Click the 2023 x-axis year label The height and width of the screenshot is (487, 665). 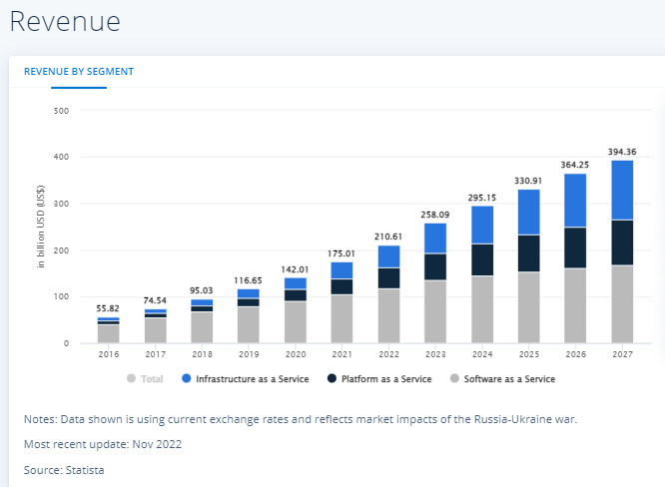coord(435,354)
